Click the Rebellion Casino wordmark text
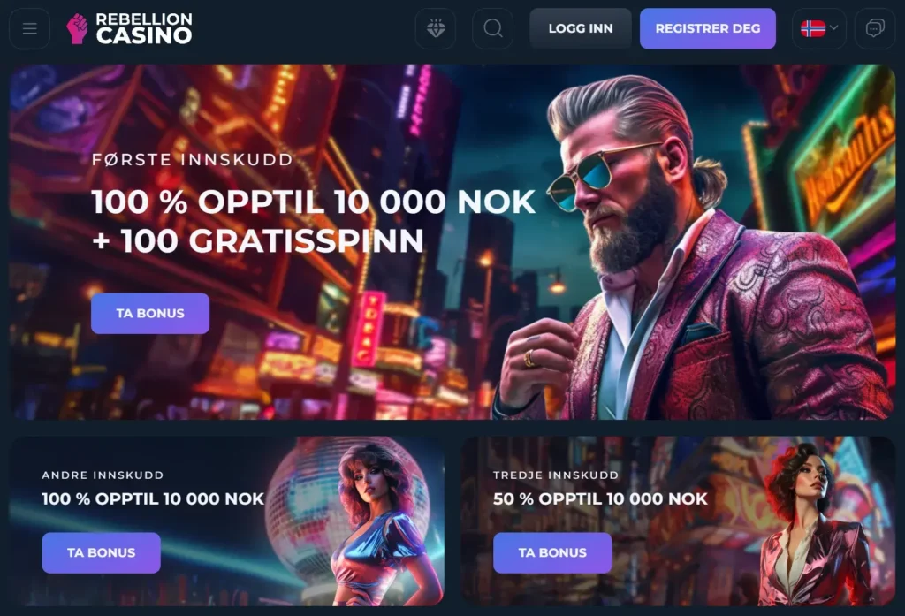This screenshot has width=905, height=616. 144,28
